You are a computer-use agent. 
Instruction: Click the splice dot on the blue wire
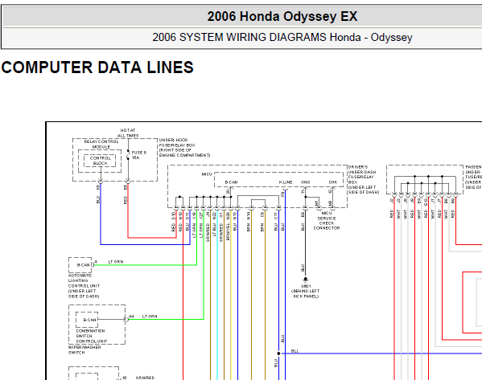tap(278, 353)
